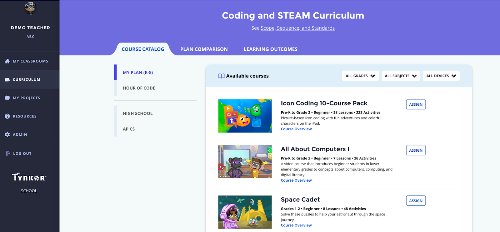Click the My Classrooms home icon
500x232 pixels.
coord(7,61)
